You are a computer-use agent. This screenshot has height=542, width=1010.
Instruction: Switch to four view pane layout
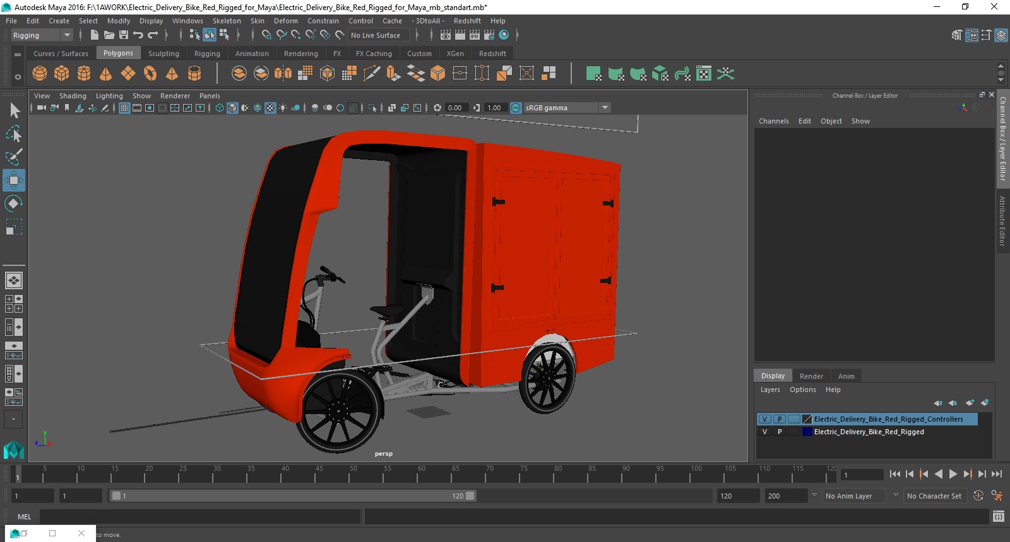(14, 304)
